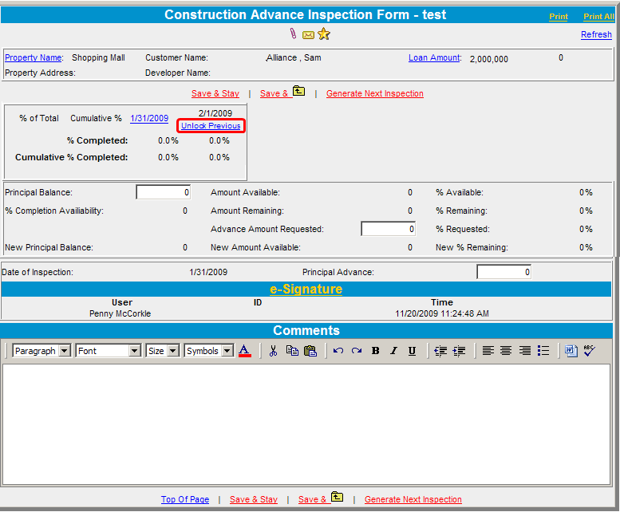The width and height of the screenshot is (620, 512).
Task: Click the Refresh link
Action: (x=596, y=34)
